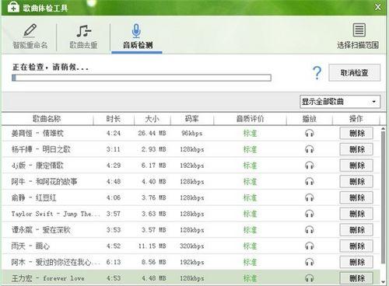
Task: Delete 杨千嬅 - 明日之歌
Action: point(356,149)
